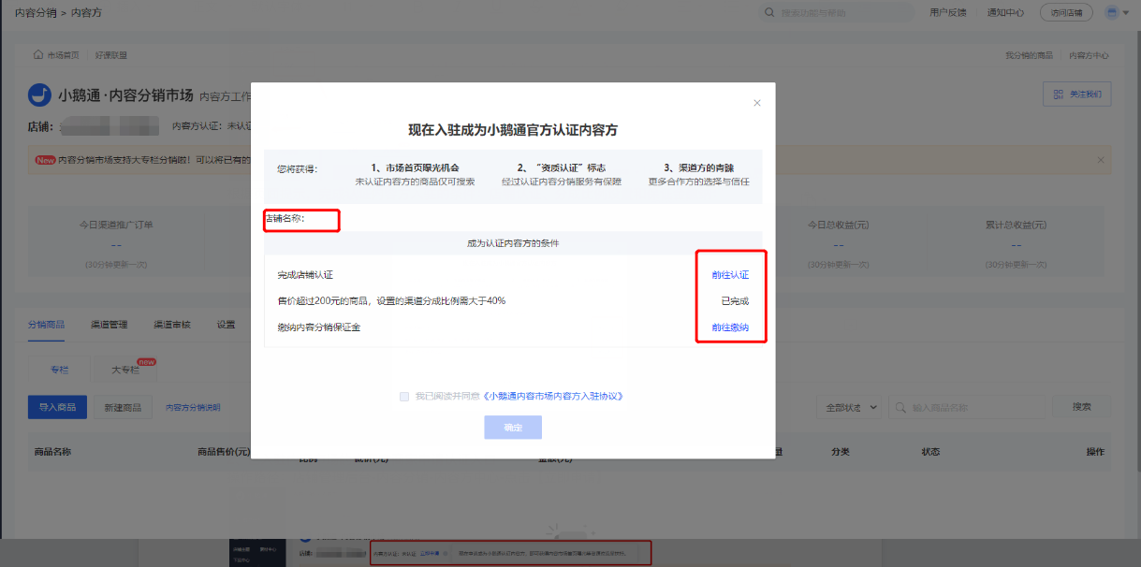Viewport: 1141px width, 567px height.
Task: Click the 缴纳内容分销保证金 condition text
Action: (x=319, y=327)
